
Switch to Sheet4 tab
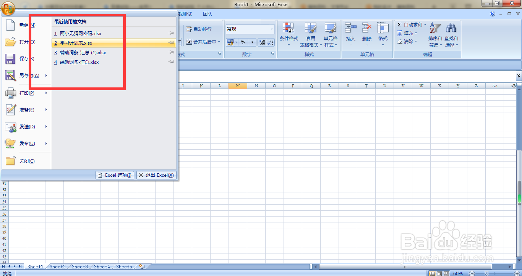(x=102, y=267)
